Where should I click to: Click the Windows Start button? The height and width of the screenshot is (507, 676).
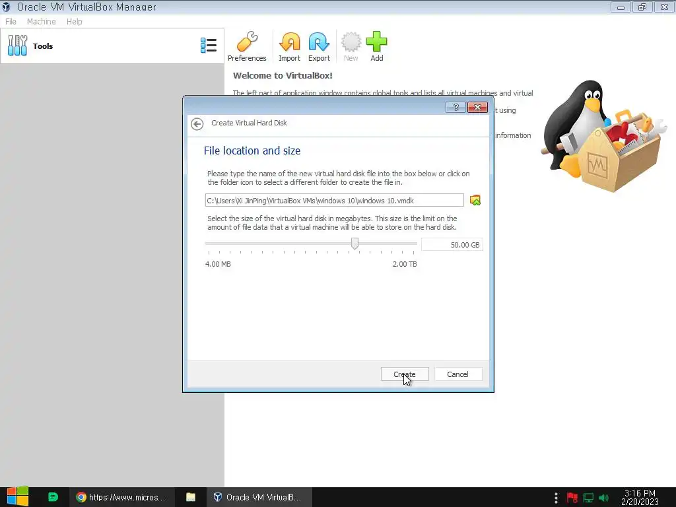[x=17, y=497]
